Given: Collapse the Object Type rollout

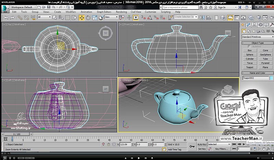Looking at the screenshot, I should coord(258,43).
